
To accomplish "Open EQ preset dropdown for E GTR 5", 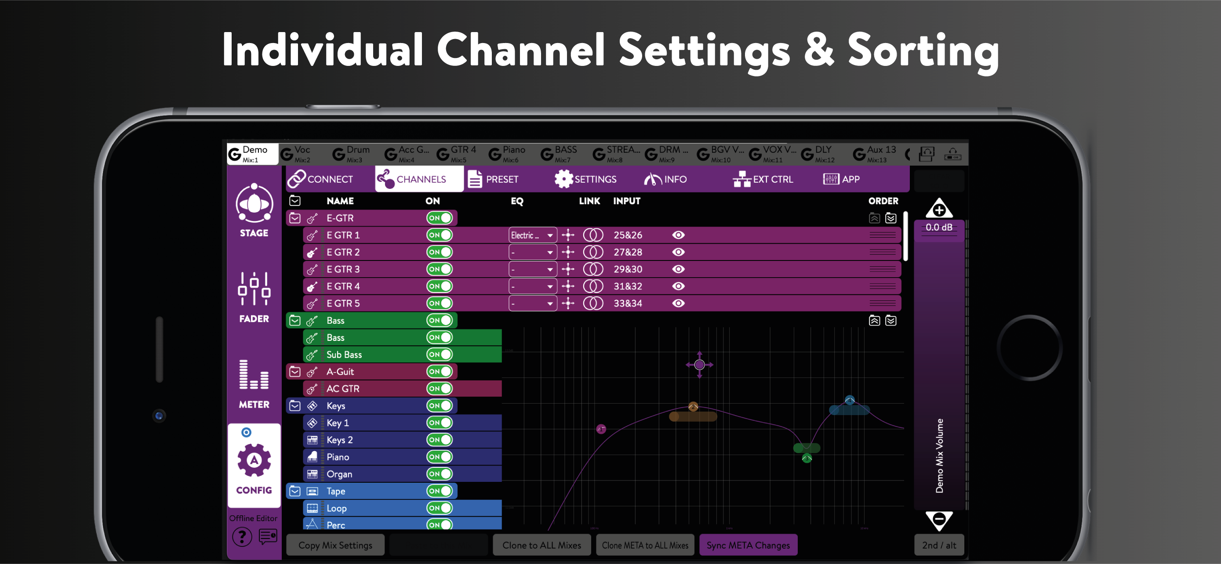I will pyautogui.click(x=532, y=303).
